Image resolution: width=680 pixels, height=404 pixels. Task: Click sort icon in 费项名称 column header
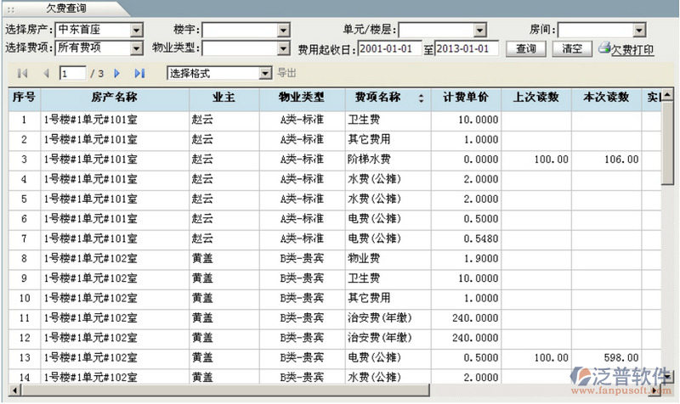[421, 98]
